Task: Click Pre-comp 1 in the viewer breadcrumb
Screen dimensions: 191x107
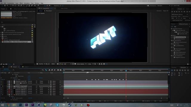Action: click(49, 11)
